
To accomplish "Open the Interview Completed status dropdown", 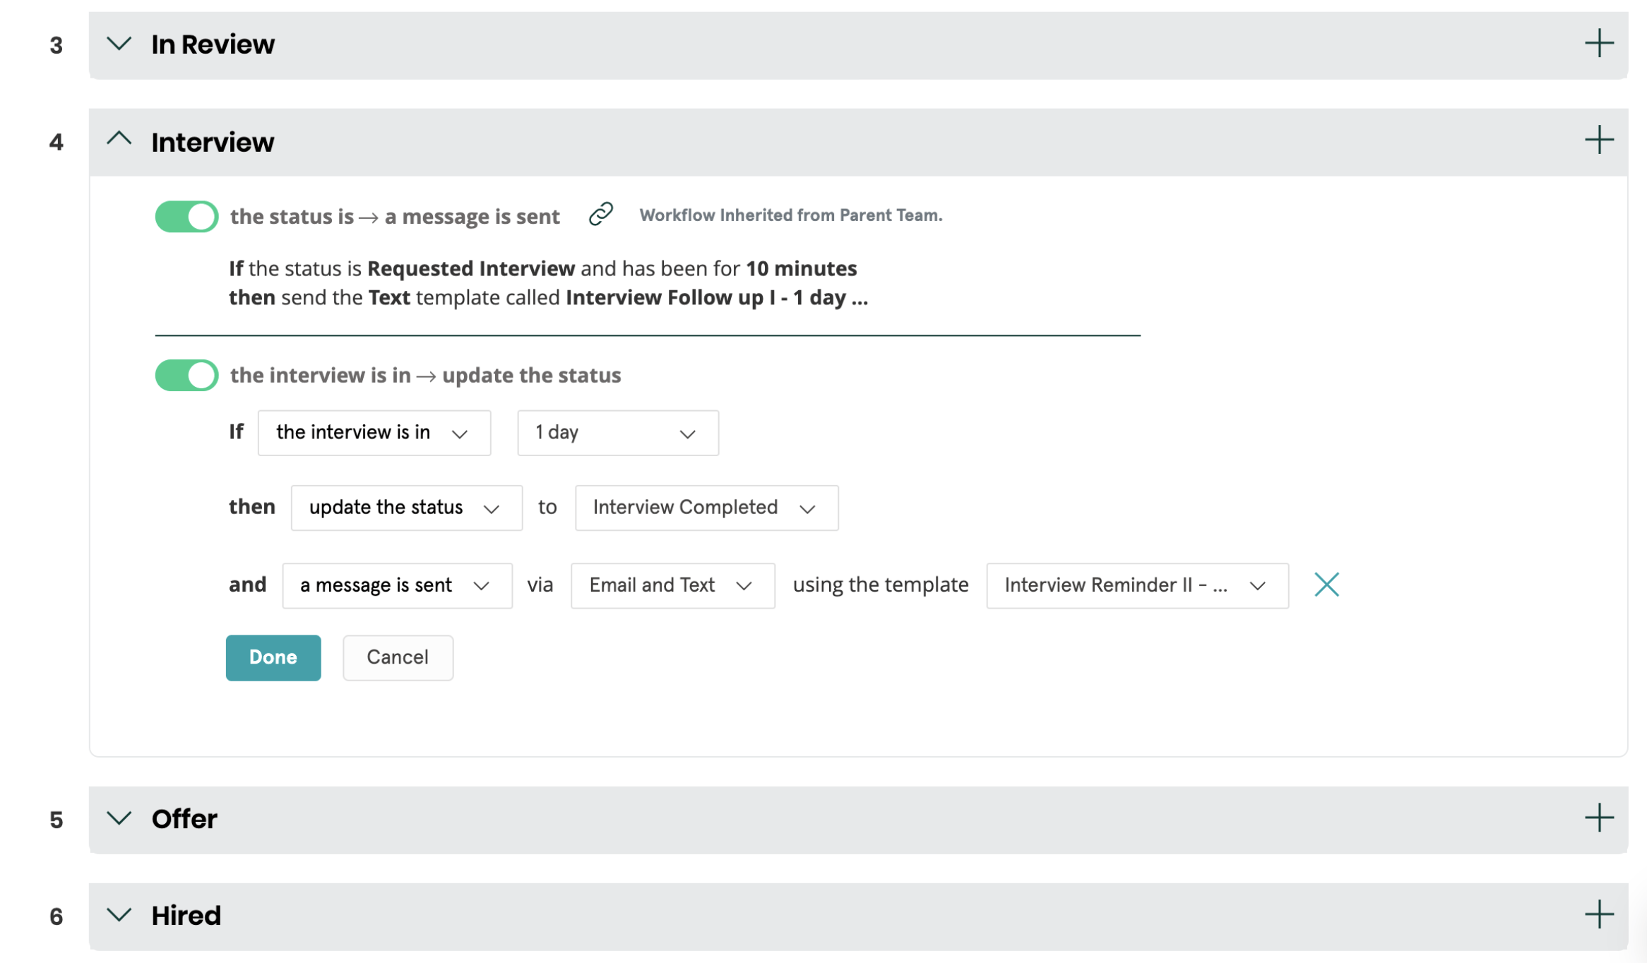I will coord(706,507).
